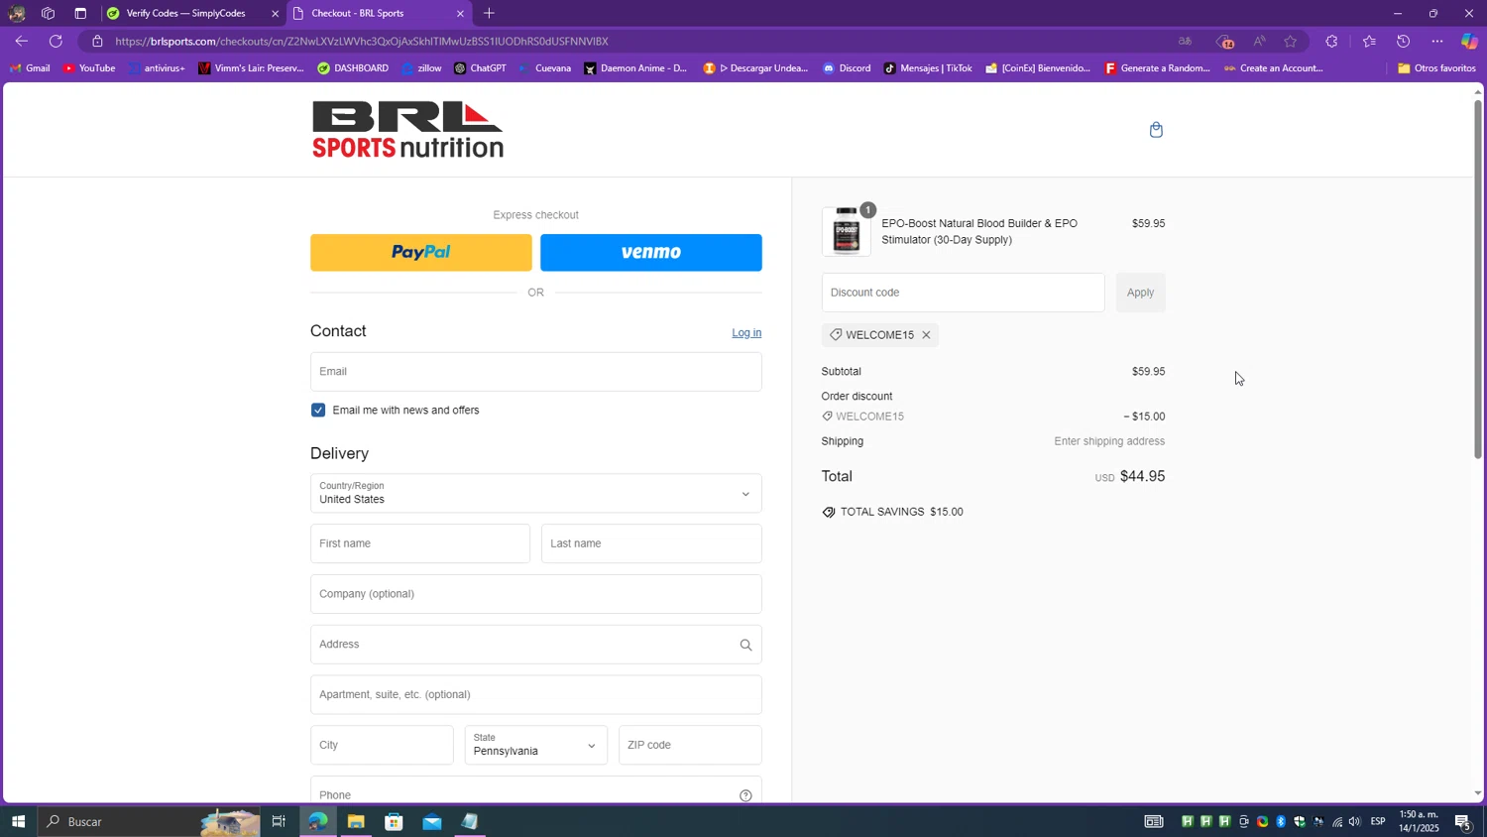
Task: Uncheck Email me with news and offers
Action: tap(318, 411)
